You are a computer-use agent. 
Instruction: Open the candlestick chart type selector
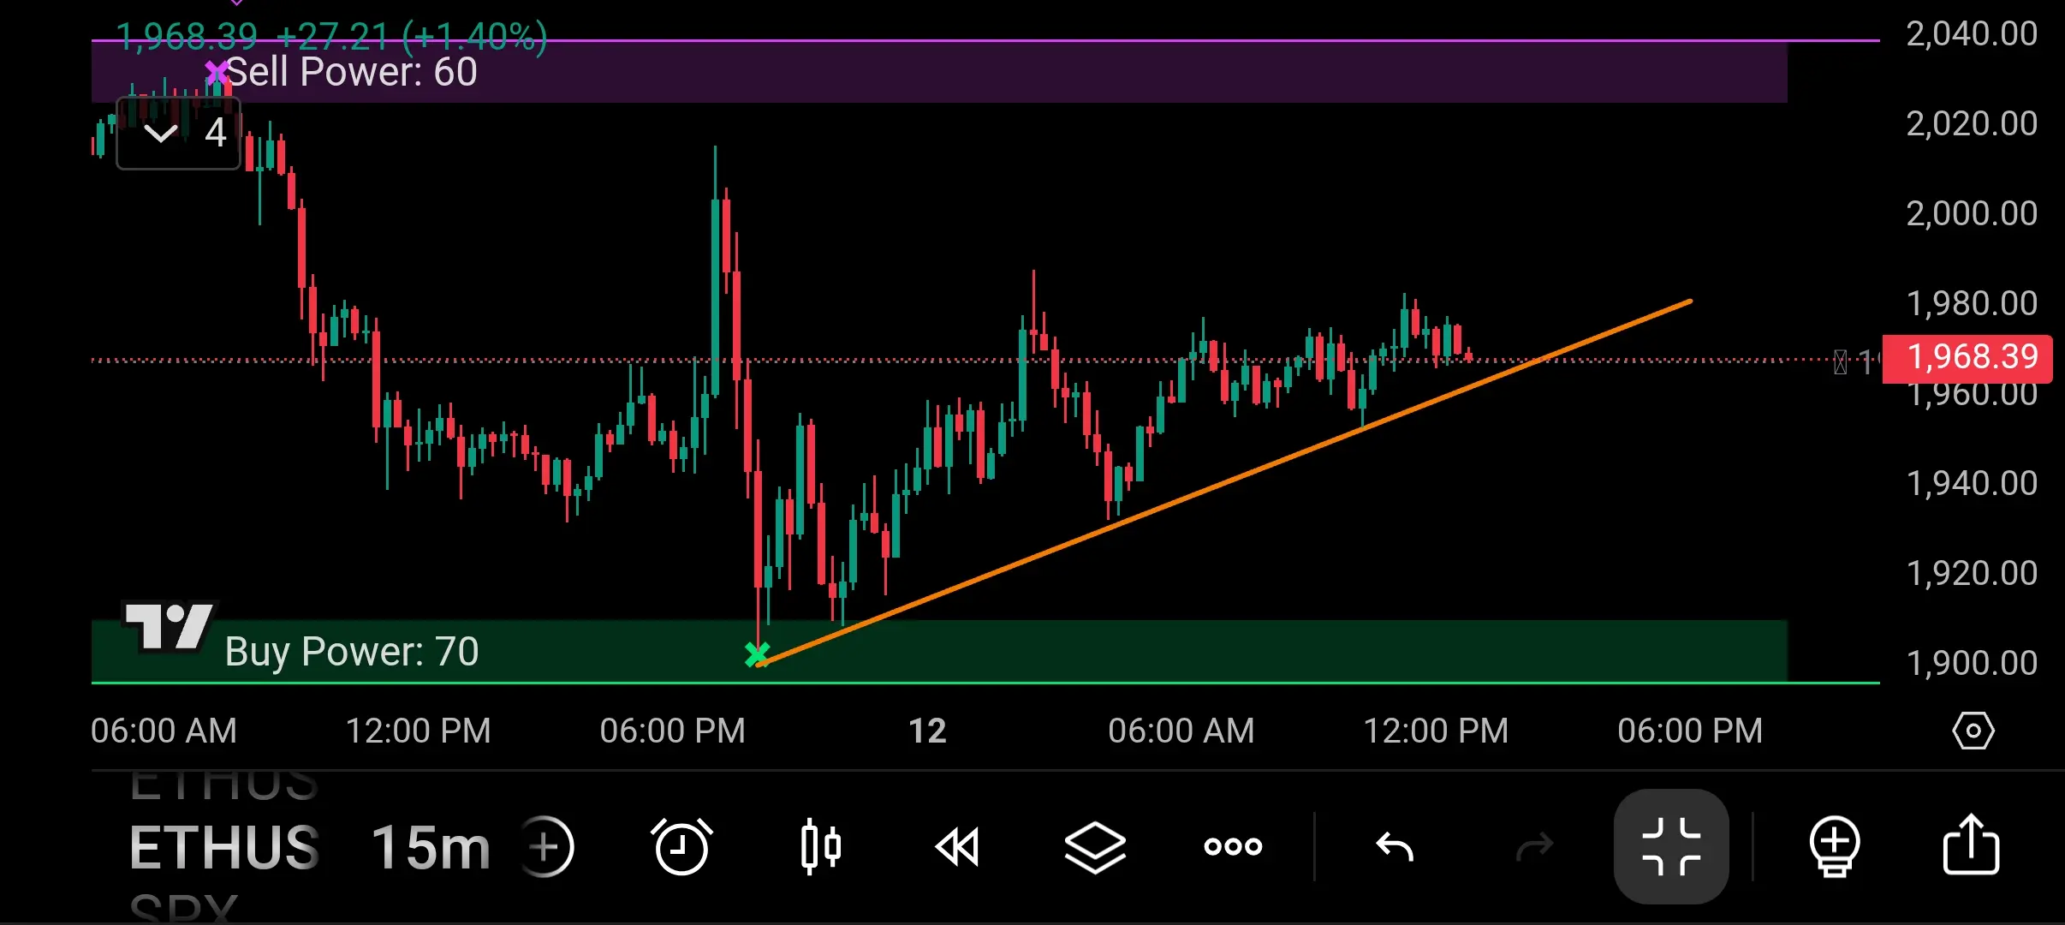(820, 847)
